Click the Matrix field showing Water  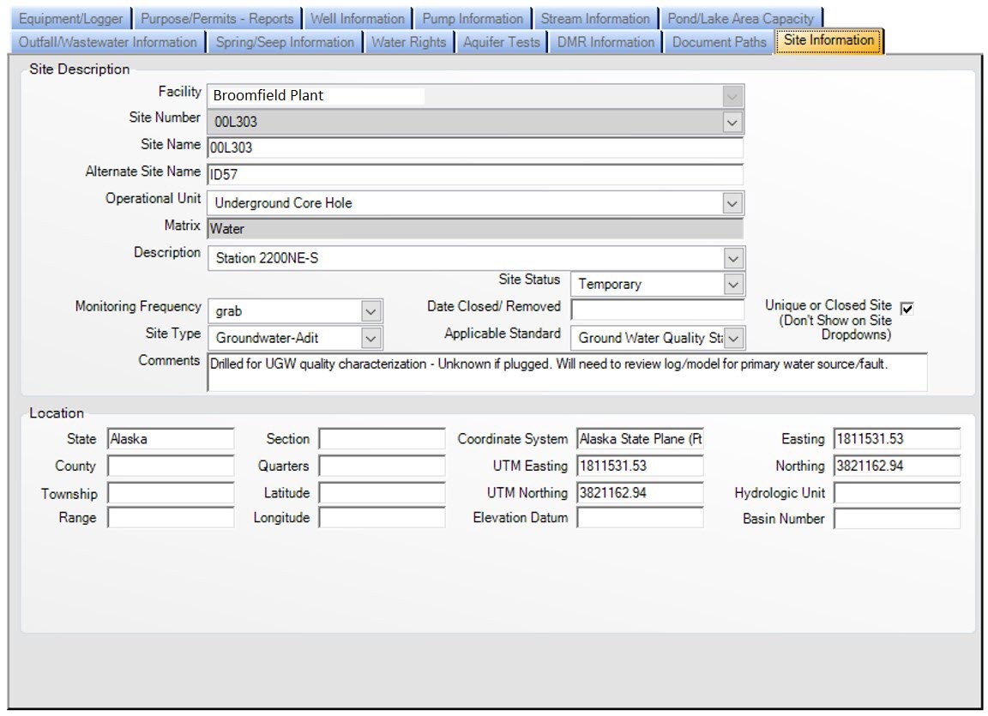[475, 229]
